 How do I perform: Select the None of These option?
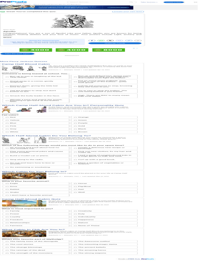pyautogui.click(x=104, y=226)
